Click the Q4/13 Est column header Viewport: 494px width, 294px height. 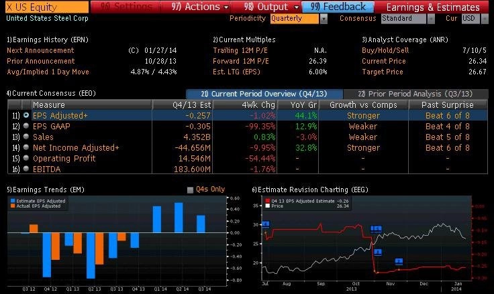coord(183,104)
